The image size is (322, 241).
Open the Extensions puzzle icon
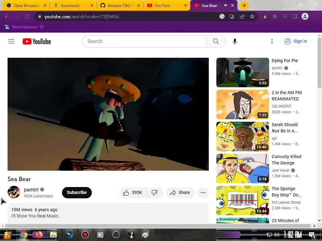click(x=275, y=16)
